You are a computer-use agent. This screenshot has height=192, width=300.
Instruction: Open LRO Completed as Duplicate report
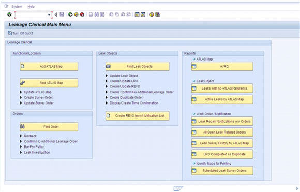222,154
